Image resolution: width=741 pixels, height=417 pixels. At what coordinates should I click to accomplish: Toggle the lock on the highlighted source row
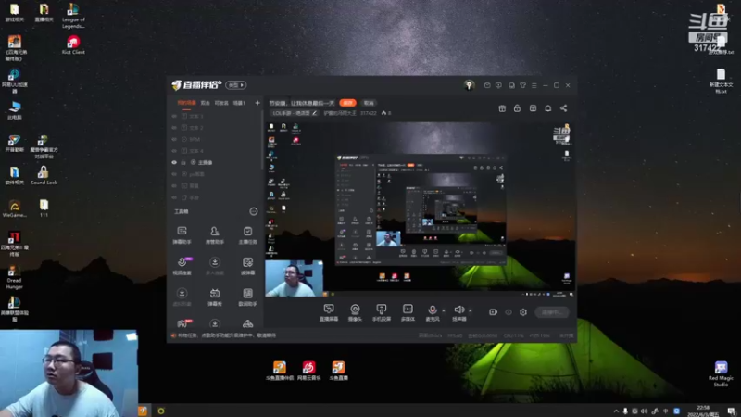coord(183,163)
